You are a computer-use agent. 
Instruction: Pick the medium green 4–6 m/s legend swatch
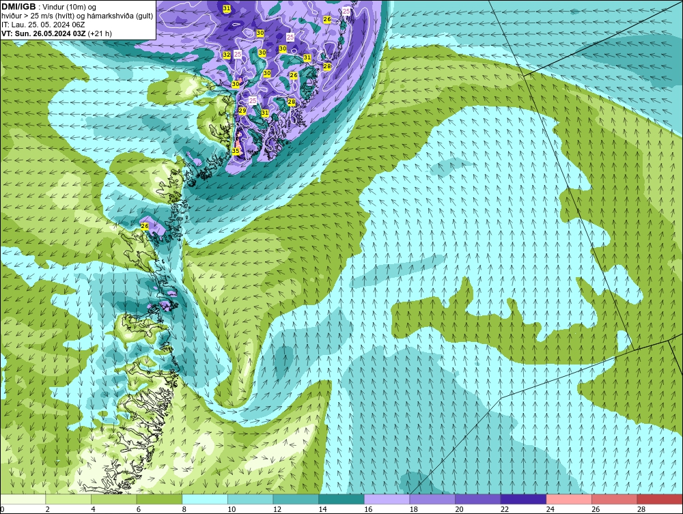[x=113, y=499]
